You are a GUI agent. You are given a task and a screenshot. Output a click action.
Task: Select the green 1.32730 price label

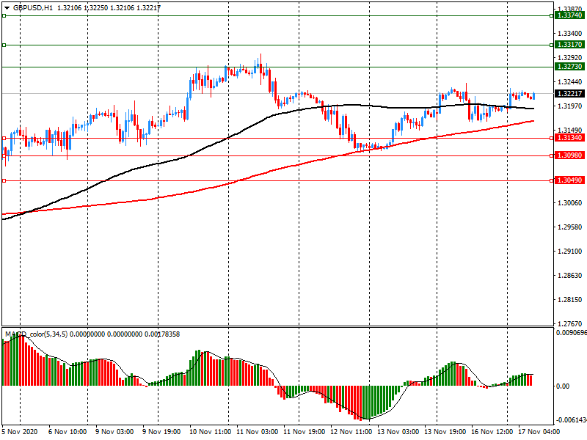click(x=569, y=67)
